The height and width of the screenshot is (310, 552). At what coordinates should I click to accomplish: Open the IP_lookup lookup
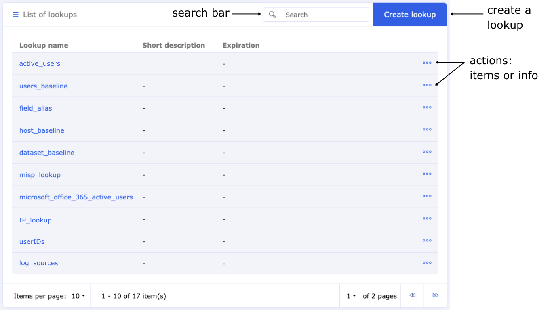[x=36, y=220]
